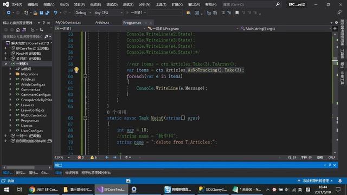This screenshot has height=195, width=347.
Task: Click the Save All toolbar icon
Action: click(x=47, y=13)
